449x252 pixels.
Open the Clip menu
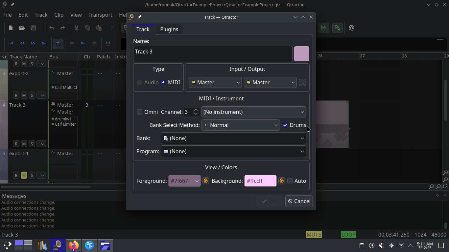(x=59, y=15)
